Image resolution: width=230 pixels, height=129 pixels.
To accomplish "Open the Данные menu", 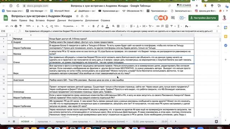I will tap(61, 20).
